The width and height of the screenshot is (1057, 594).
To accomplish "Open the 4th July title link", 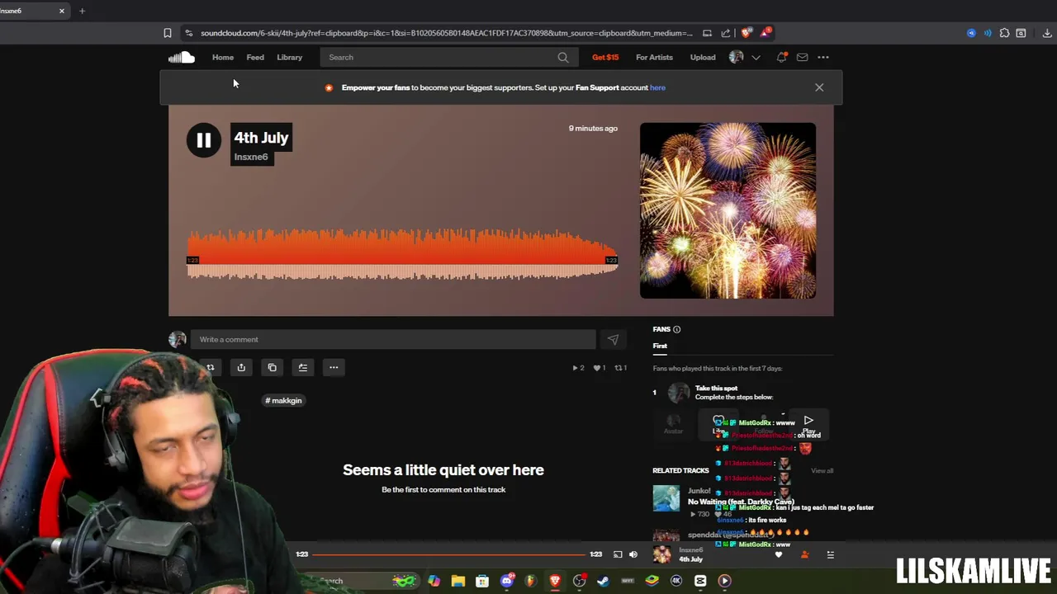I will pyautogui.click(x=261, y=138).
